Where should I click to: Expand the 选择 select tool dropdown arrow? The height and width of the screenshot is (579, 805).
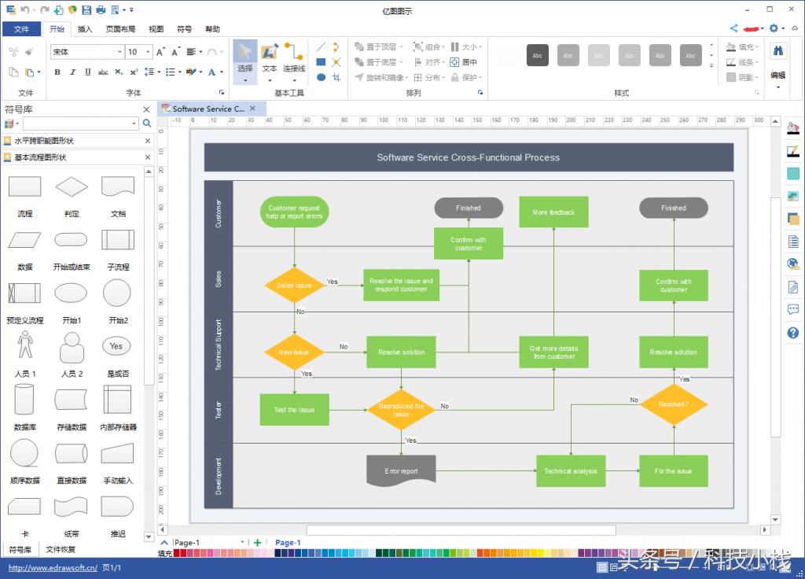click(245, 79)
